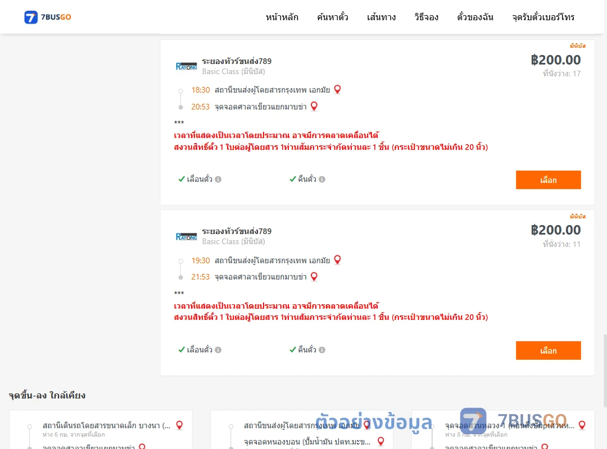The width and height of the screenshot is (607, 449).
Task: Open เลื่อนตั๋ว info icon on the 18:30 trip
Action: click(218, 180)
